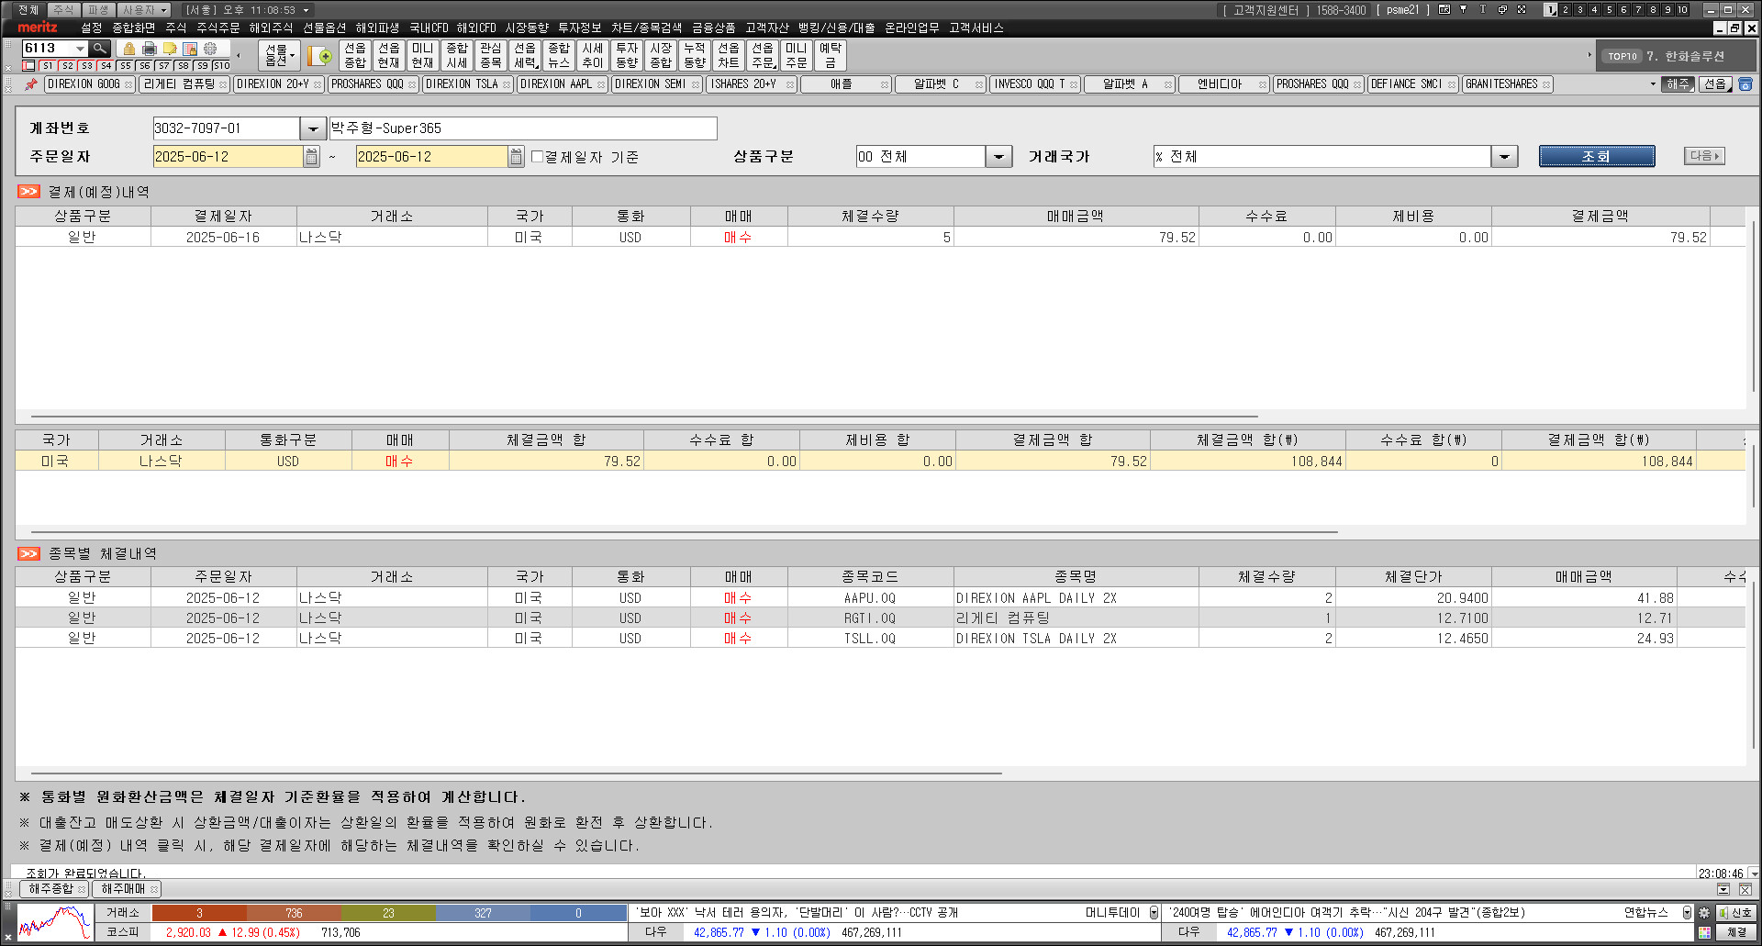The width and height of the screenshot is (1762, 946).
Task: Click the printer icon in toolbar
Action: pyautogui.click(x=150, y=49)
